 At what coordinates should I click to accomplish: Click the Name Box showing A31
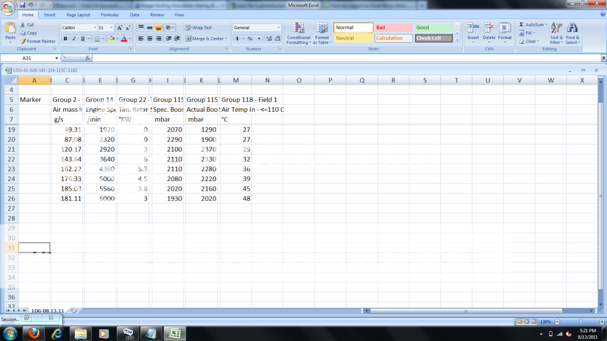[27, 59]
